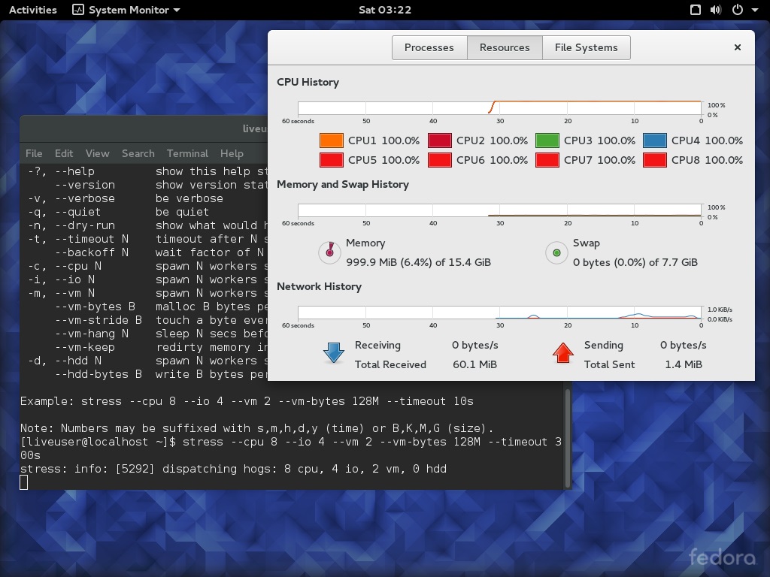Open the System Monitor app menu
Screen dimensions: 770x577
[x=126, y=10]
